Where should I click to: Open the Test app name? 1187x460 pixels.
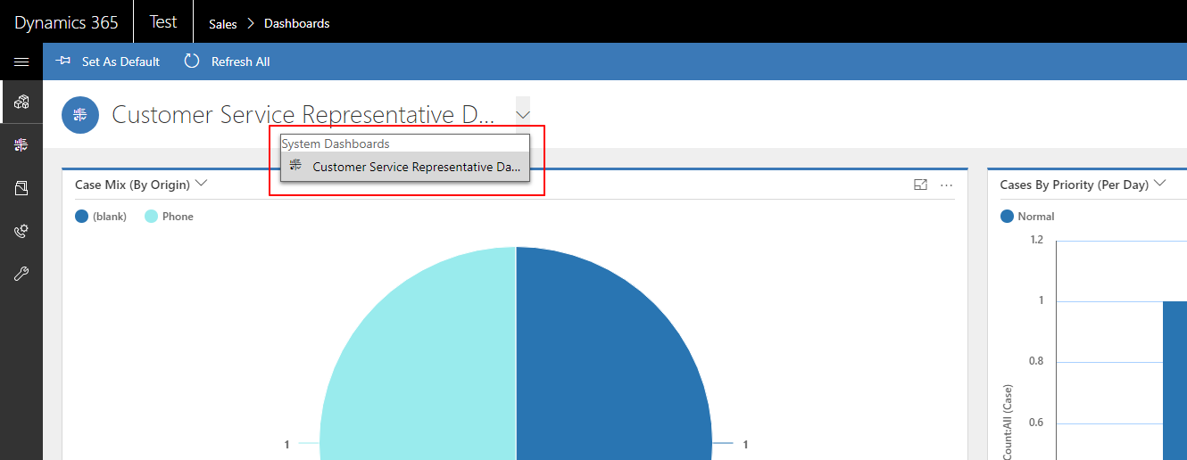tap(163, 22)
